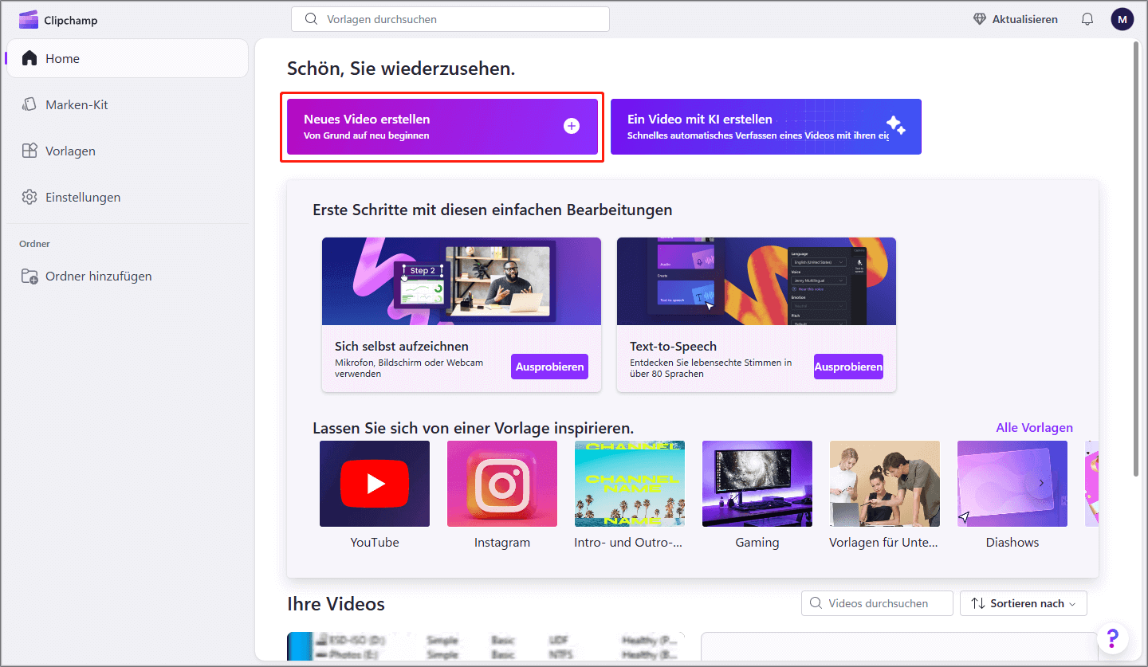Open the M profile avatar menu

pyautogui.click(x=1122, y=18)
